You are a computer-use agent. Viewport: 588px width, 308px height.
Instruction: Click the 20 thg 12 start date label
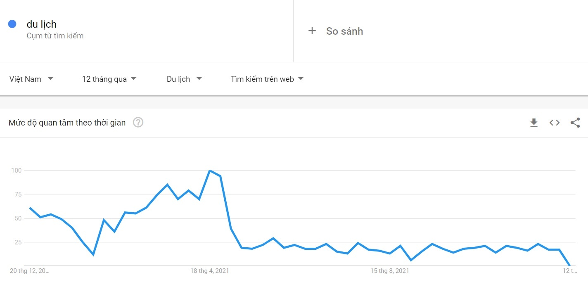tap(29, 271)
